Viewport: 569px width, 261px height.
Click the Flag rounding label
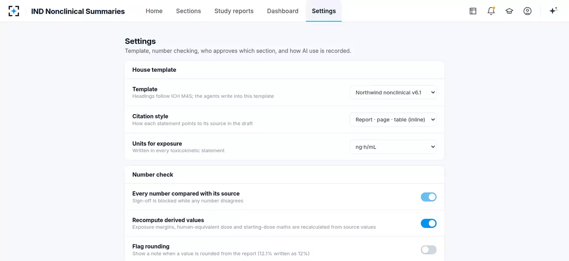151,246
